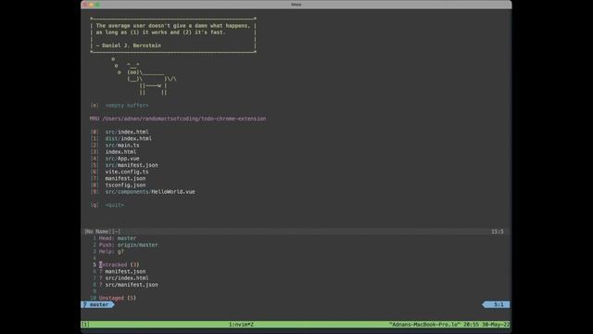This screenshot has height=334, width=593.
Task: Select the Help: g? line
Action: coord(111,251)
